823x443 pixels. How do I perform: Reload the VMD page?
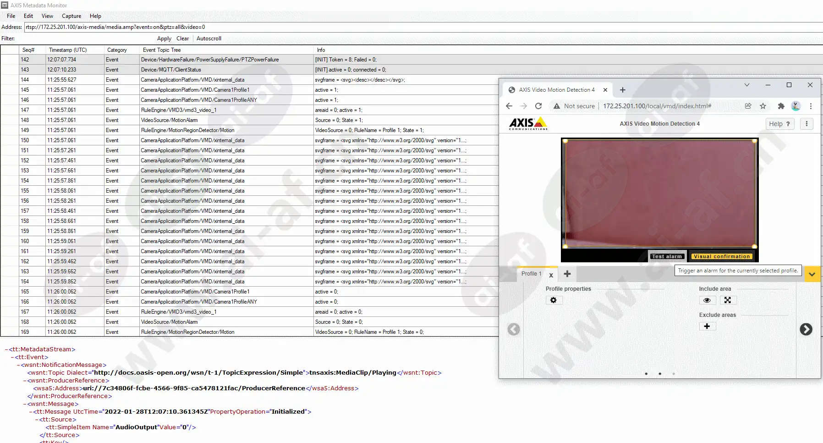coord(538,106)
